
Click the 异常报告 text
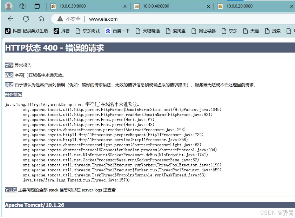tap(23, 65)
